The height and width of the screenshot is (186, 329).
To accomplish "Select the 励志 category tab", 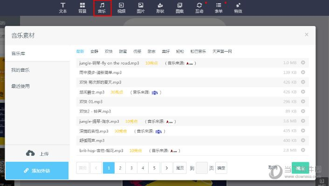I will coord(151,51).
